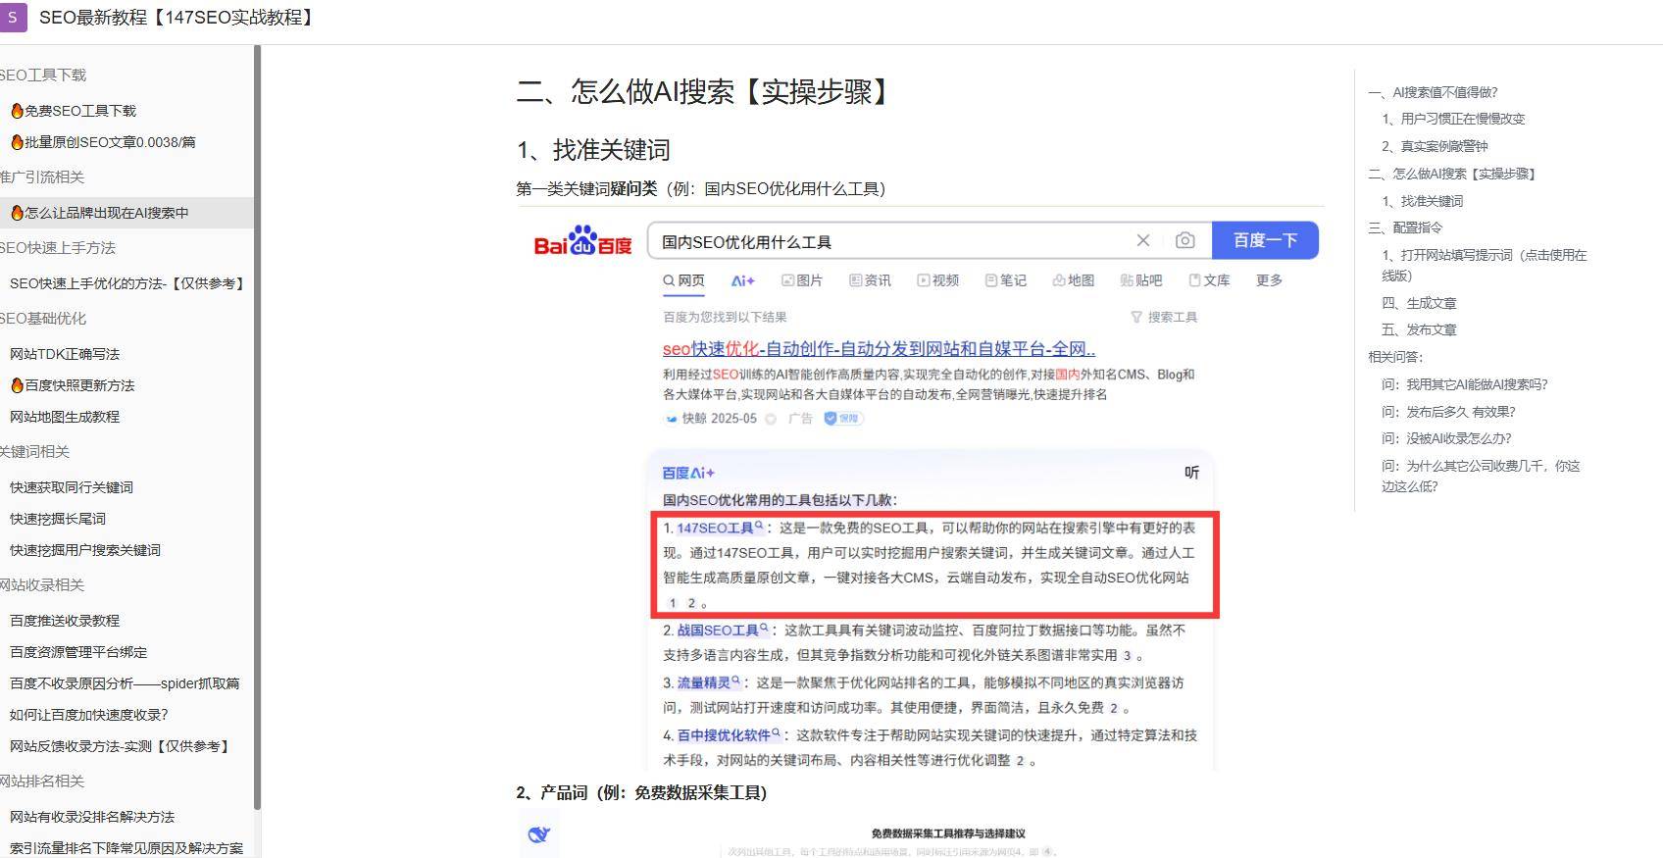Viewport: 1663px width, 858px height.
Task: Open 网站反馈收录方法-实测 page
Action: pos(120,746)
